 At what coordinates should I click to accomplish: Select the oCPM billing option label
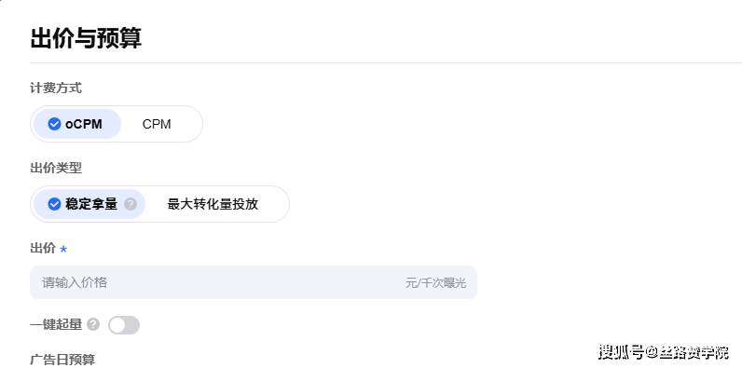pyautogui.click(x=84, y=125)
